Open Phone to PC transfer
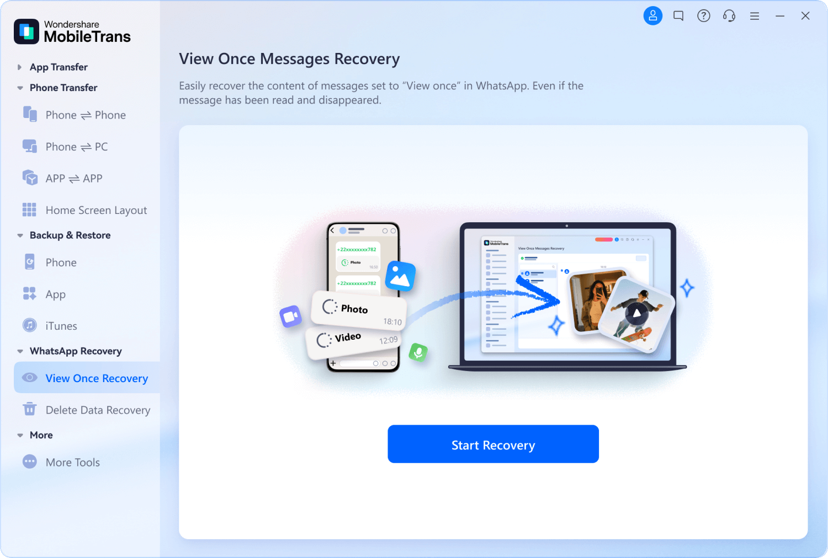 [77, 147]
